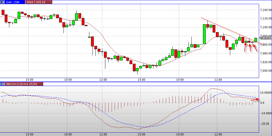
Task: Click the 7,040.00 price axis label
Action: [266, 53]
